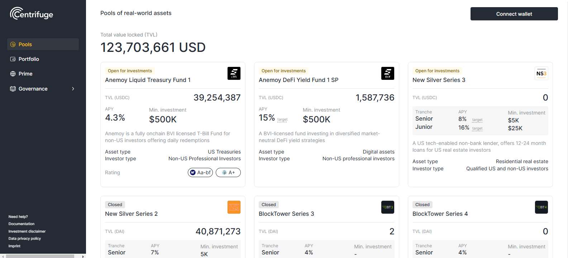
Task: Click target tooltip next to 15% APY
Action: [x=282, y=120]
